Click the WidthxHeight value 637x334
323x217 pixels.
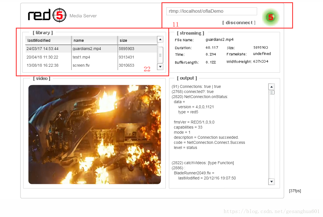click(261, 61)
